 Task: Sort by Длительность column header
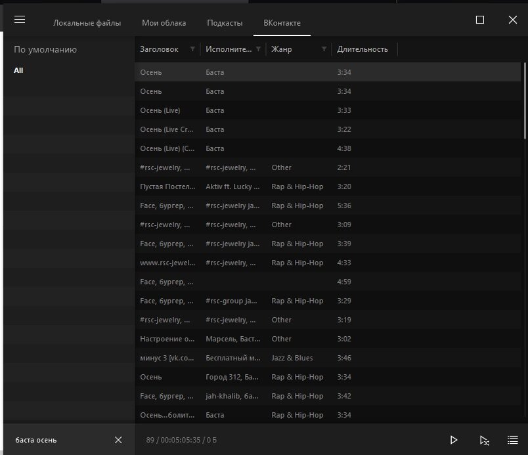point(363,49)
